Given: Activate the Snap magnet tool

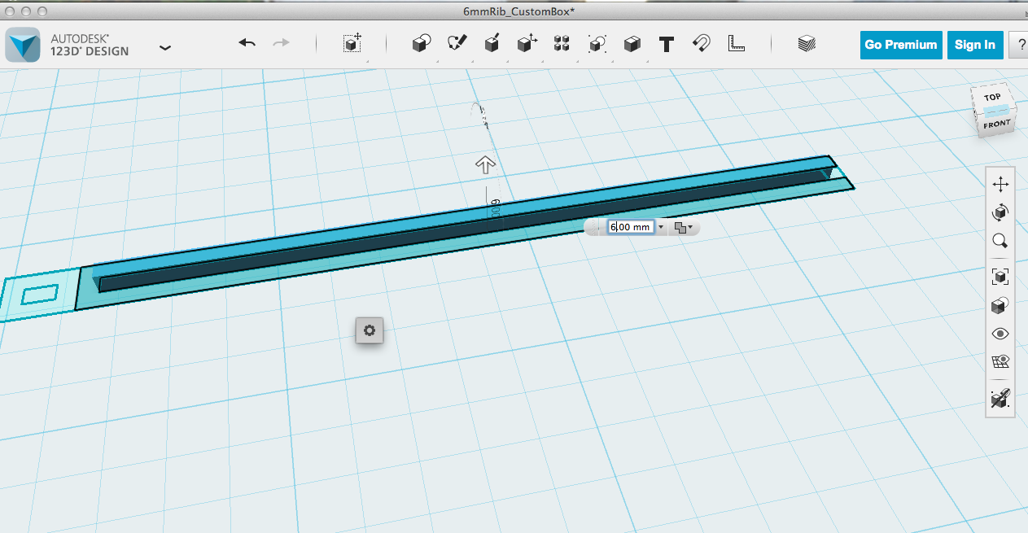Looking at the screenshot, I should [x=701, y=44].
